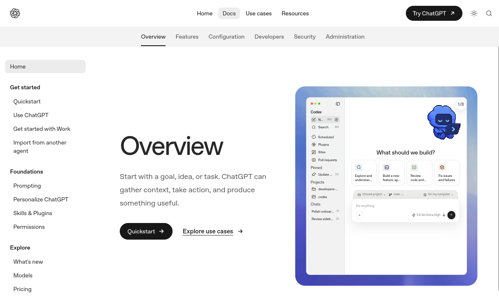Switch to the Administration tab

coord(345,37)
